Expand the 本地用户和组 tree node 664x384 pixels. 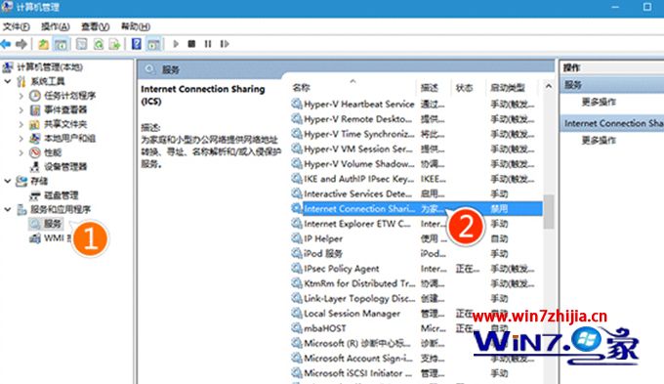pyautogui.click(x=21, y=138)
